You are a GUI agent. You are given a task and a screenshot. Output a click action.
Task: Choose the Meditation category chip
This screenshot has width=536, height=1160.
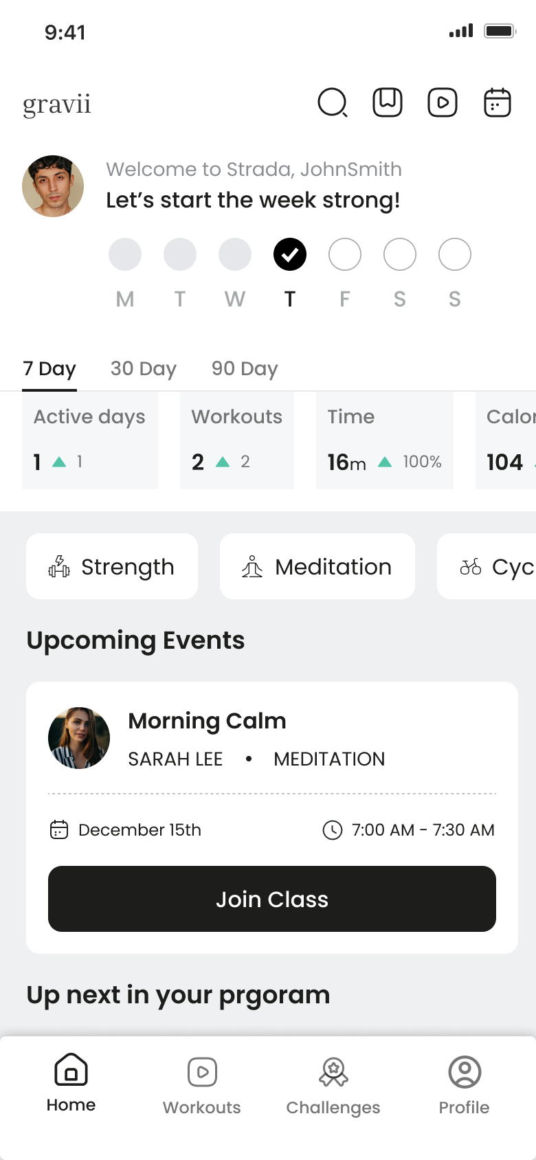coord(317,566)
